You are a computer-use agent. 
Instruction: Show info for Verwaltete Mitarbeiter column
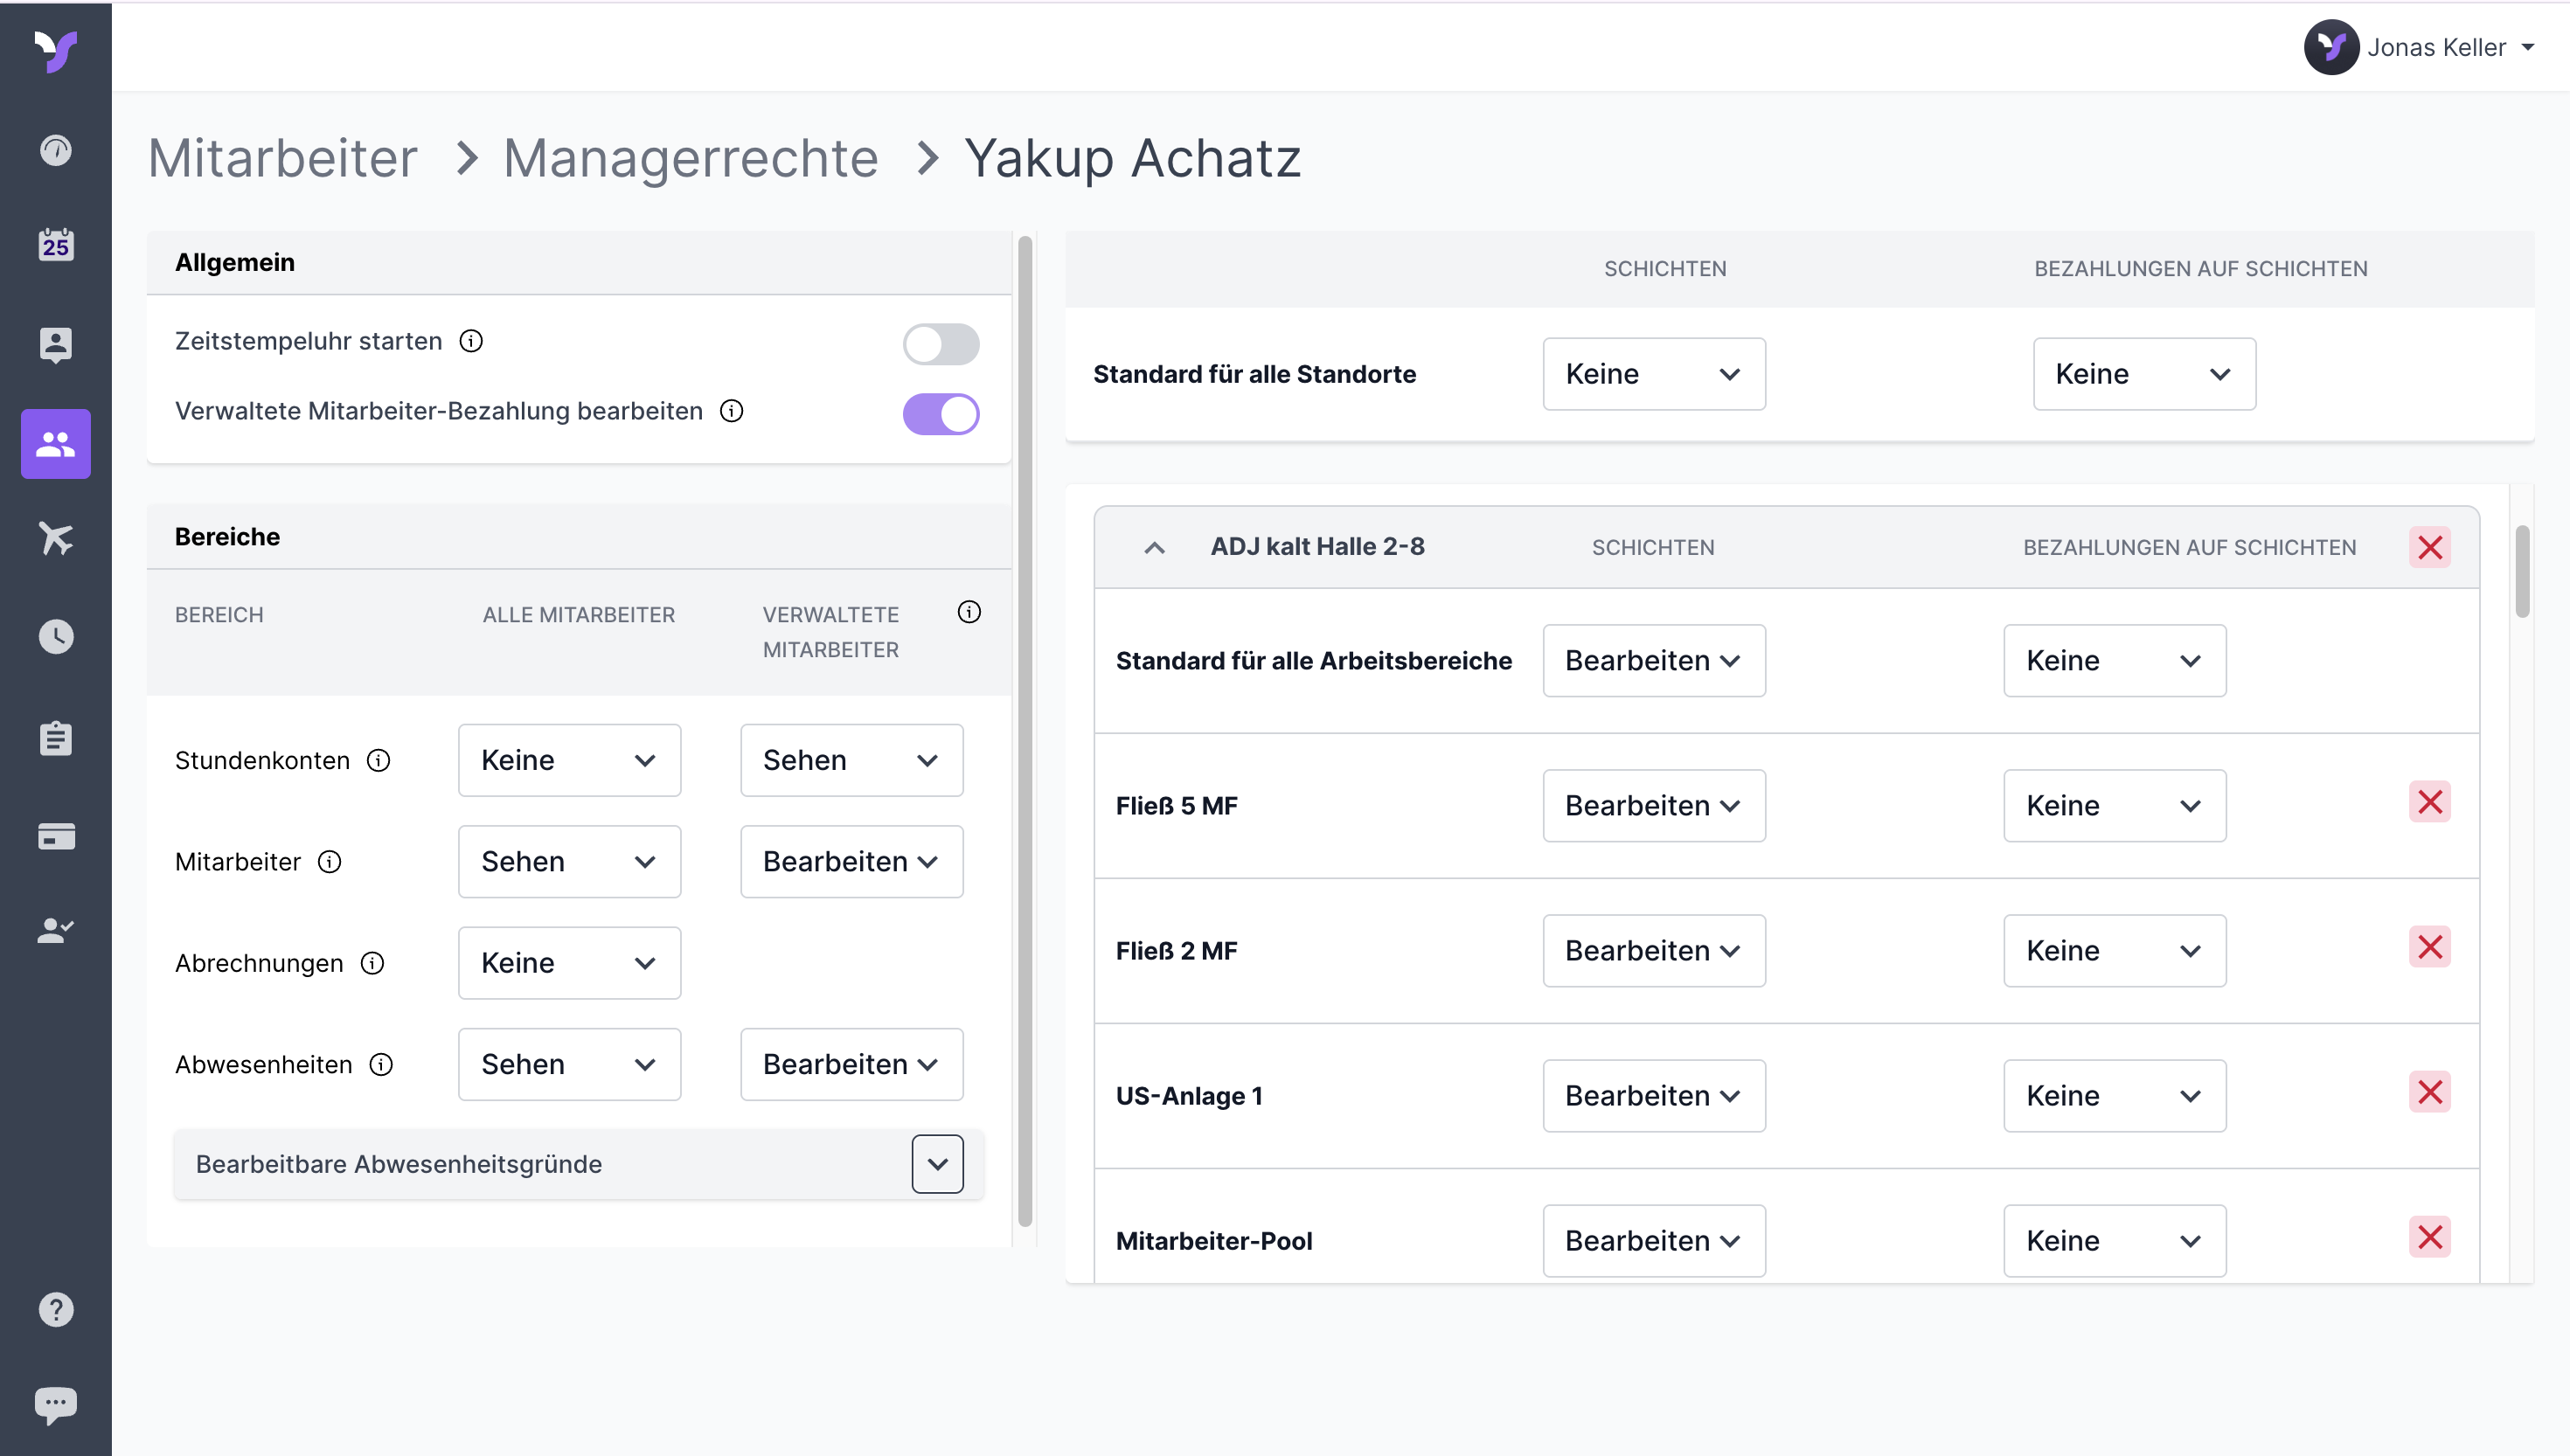pyautogui.click(x=969, y=612)
